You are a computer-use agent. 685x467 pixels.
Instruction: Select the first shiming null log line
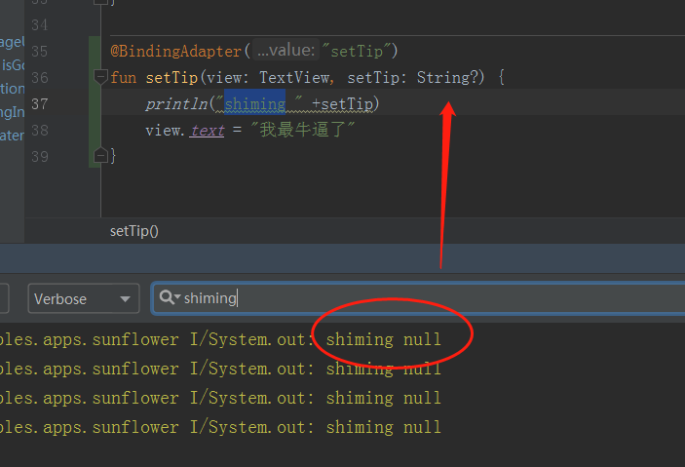220,339
